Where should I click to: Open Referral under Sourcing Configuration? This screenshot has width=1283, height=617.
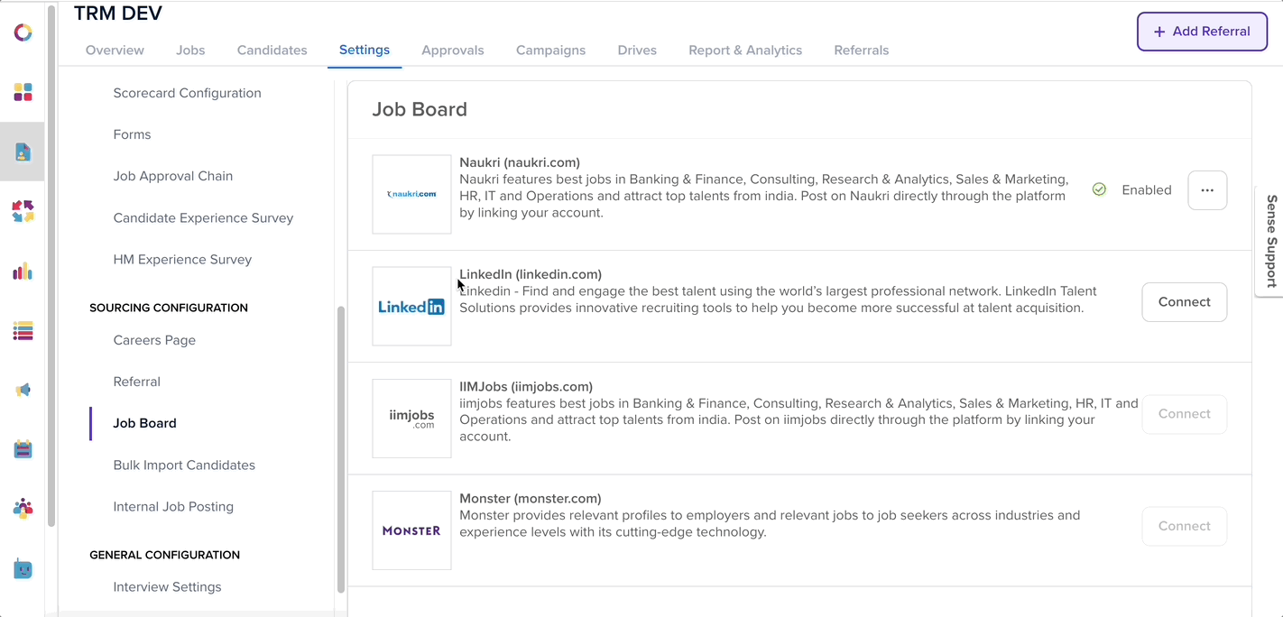pos(137,382)
